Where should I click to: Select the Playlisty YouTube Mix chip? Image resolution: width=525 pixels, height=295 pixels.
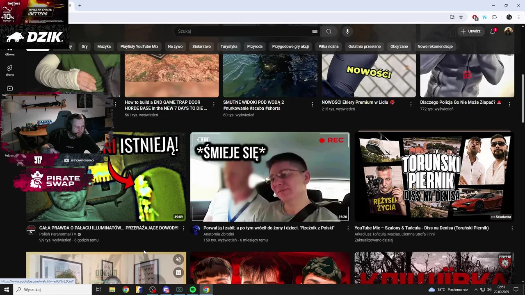139,46
